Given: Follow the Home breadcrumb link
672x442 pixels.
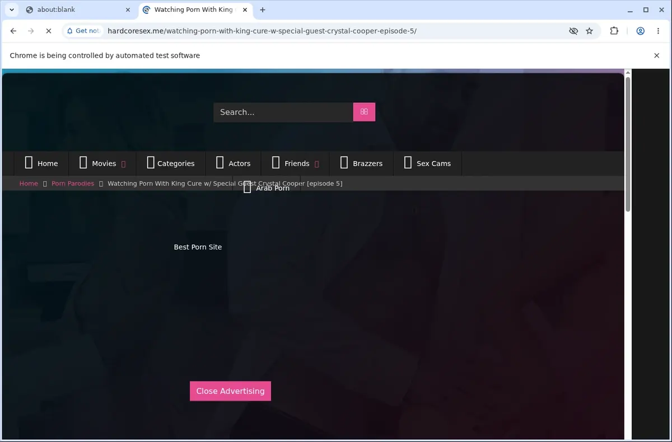Looking at the screenshot, I should [x=29, y=184].
